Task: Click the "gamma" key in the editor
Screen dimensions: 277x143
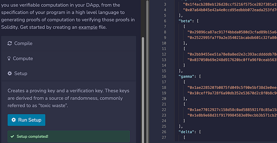Action: [x=186, y=76]
